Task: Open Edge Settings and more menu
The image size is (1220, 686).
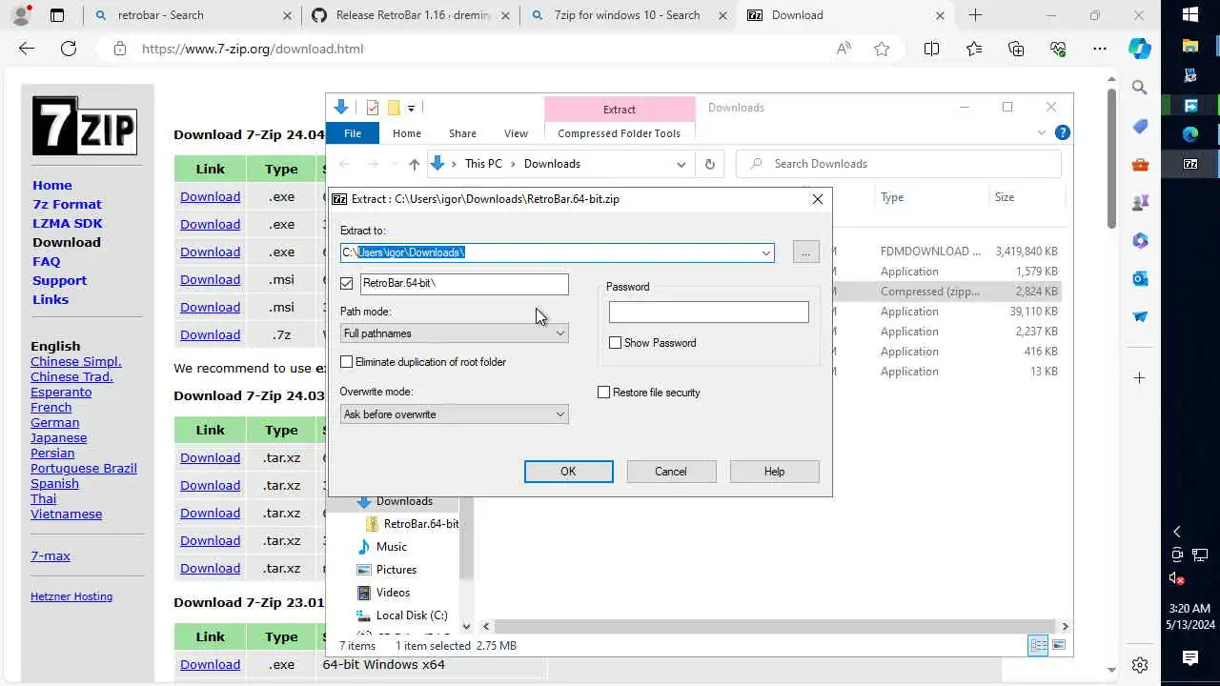Action: coord(1100,49)
